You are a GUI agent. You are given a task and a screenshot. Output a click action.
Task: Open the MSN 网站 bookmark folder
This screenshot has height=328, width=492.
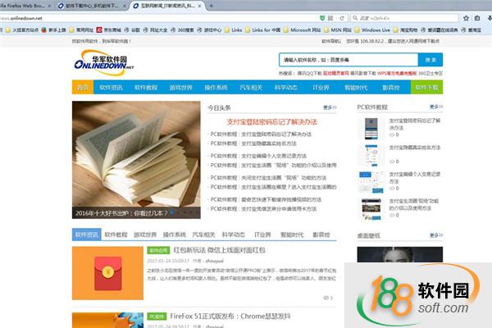tap(338, 30)
